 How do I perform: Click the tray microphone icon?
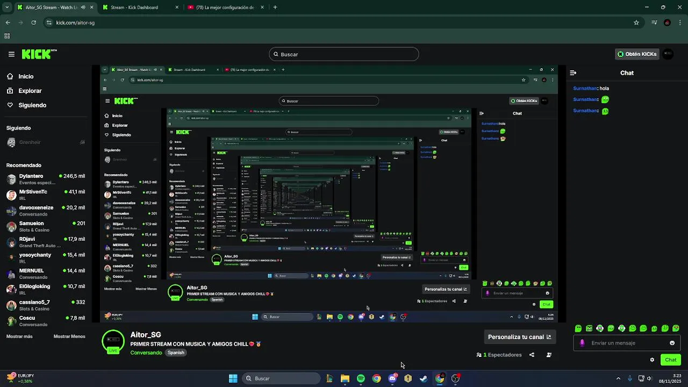pos(630,378)
